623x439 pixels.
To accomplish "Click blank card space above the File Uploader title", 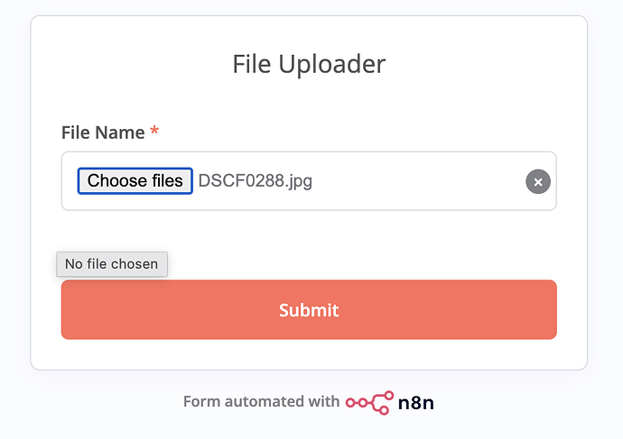I will (309, 32).
